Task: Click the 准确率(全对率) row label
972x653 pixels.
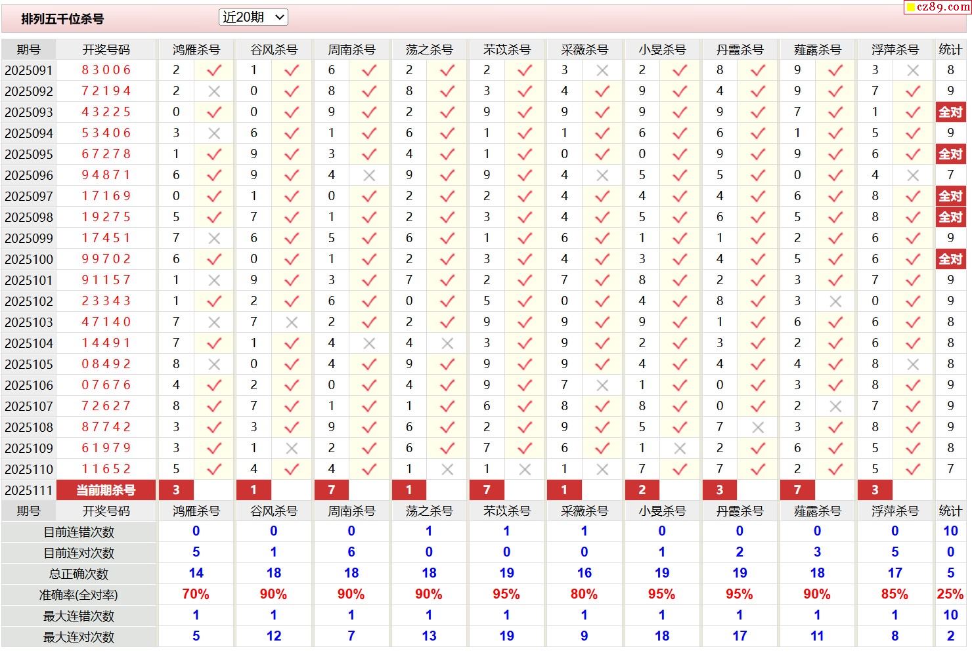Action: pyautogui.click(x=79, y=595)
